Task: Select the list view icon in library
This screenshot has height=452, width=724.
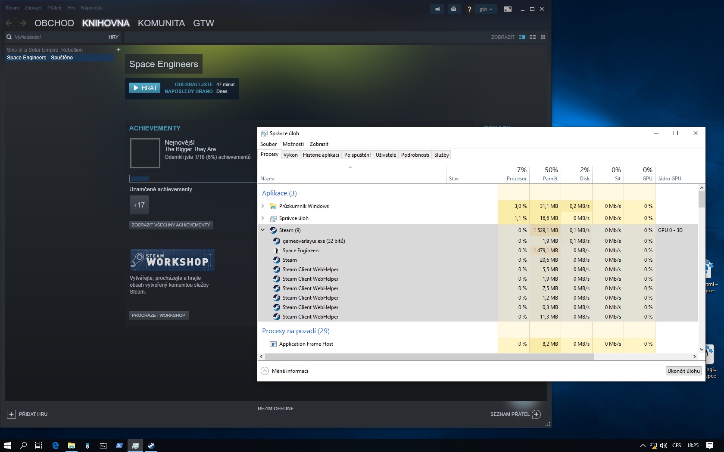Action: (533, 37)
